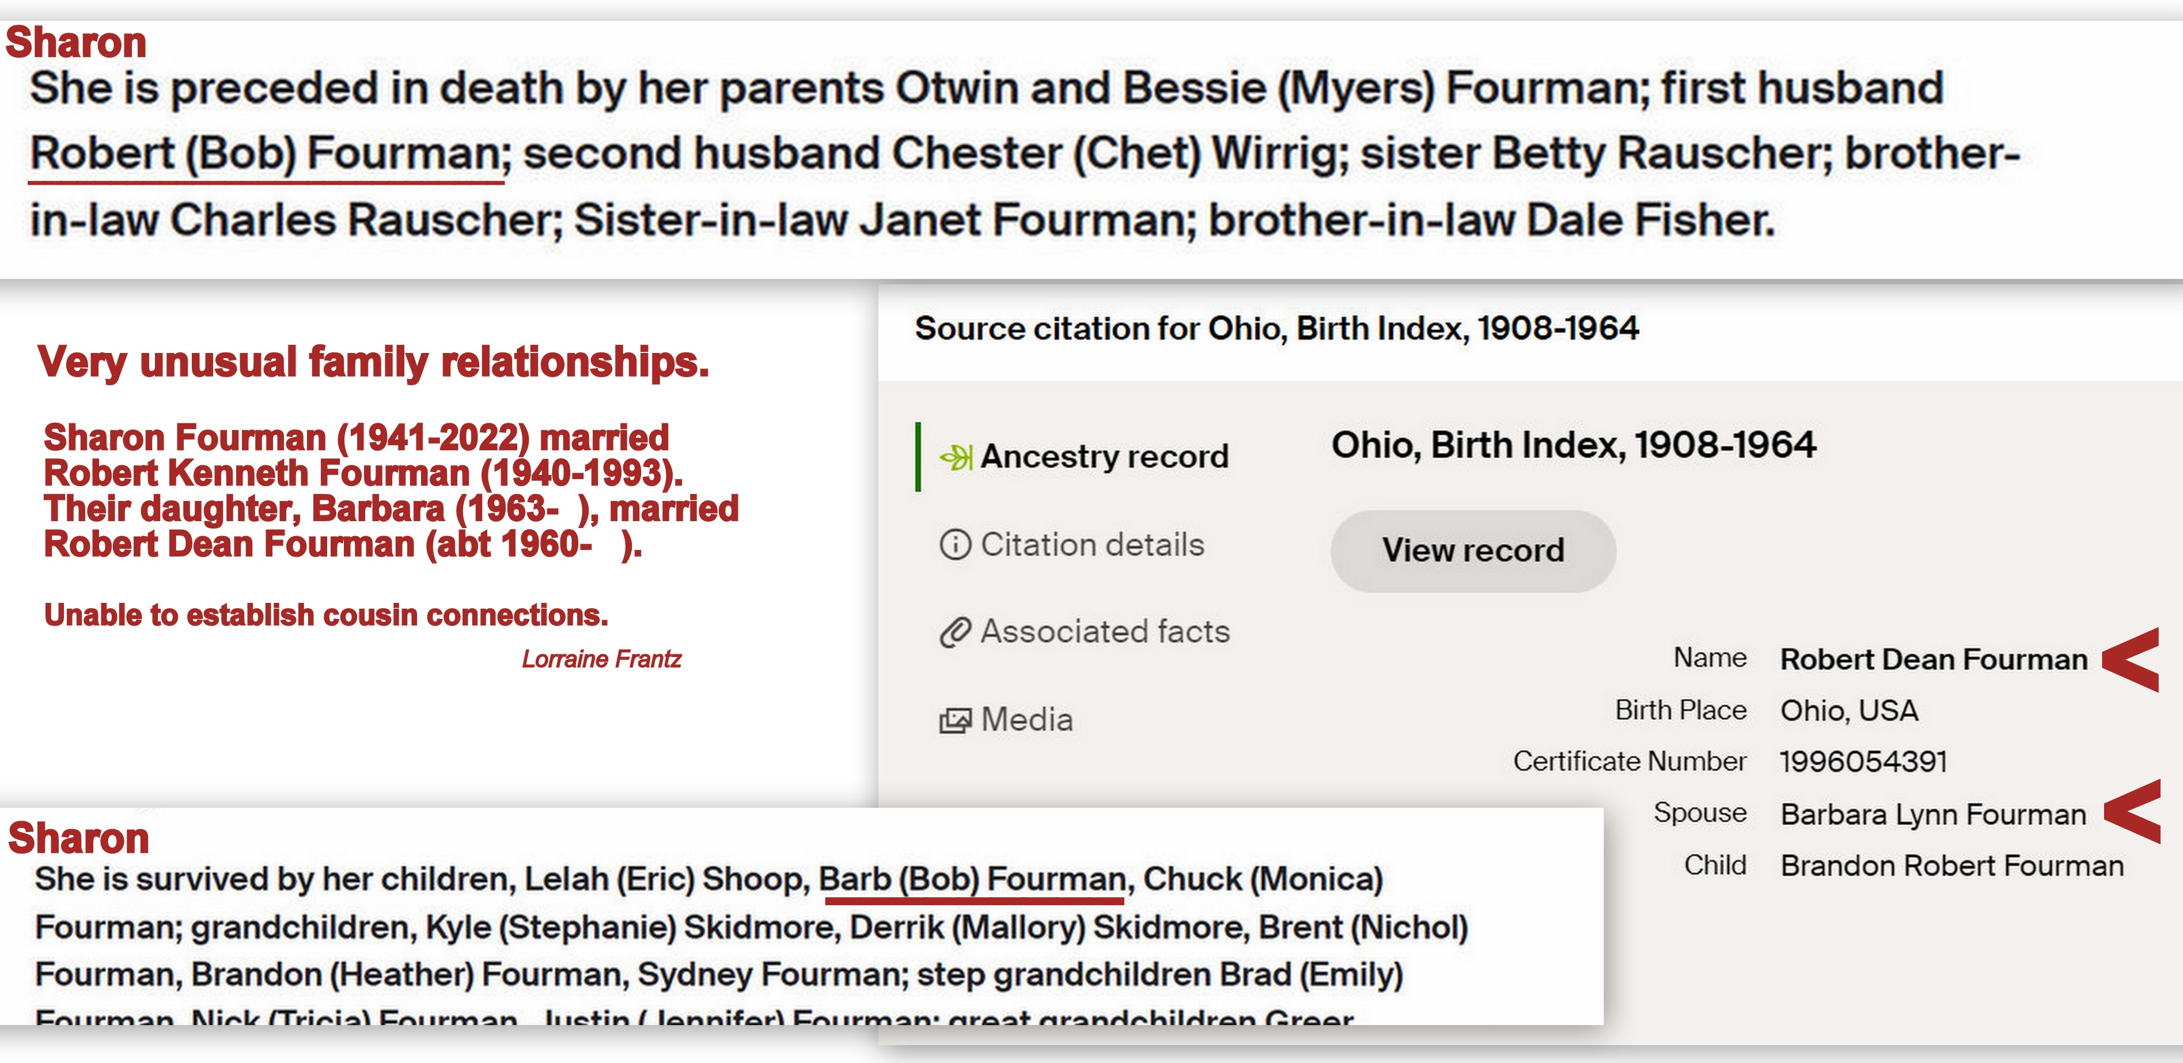Click the green Ancestry leaf icon
Screen dimensions: 2183x1063
(955, 457)
